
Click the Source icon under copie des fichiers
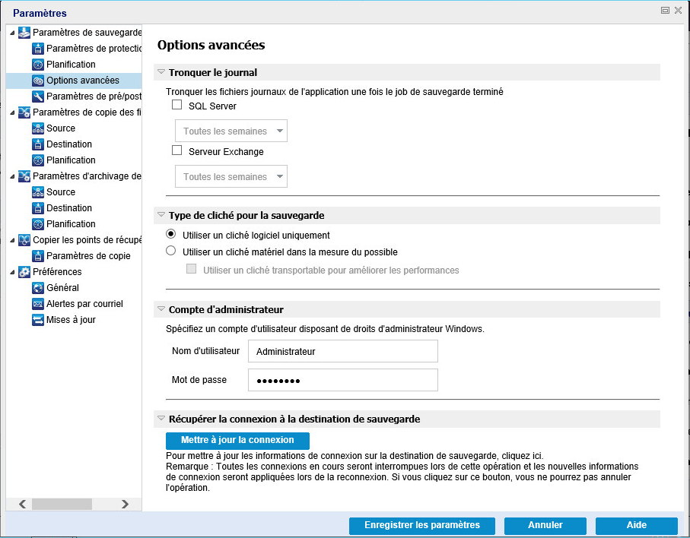(38, 128)
